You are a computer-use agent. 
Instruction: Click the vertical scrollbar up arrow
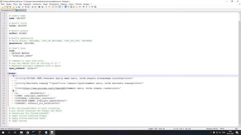[239, 13]
